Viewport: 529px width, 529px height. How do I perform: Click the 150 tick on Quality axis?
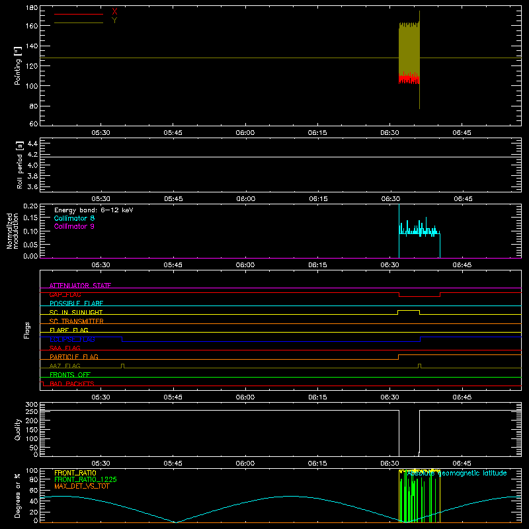click(x=32, y=429)
